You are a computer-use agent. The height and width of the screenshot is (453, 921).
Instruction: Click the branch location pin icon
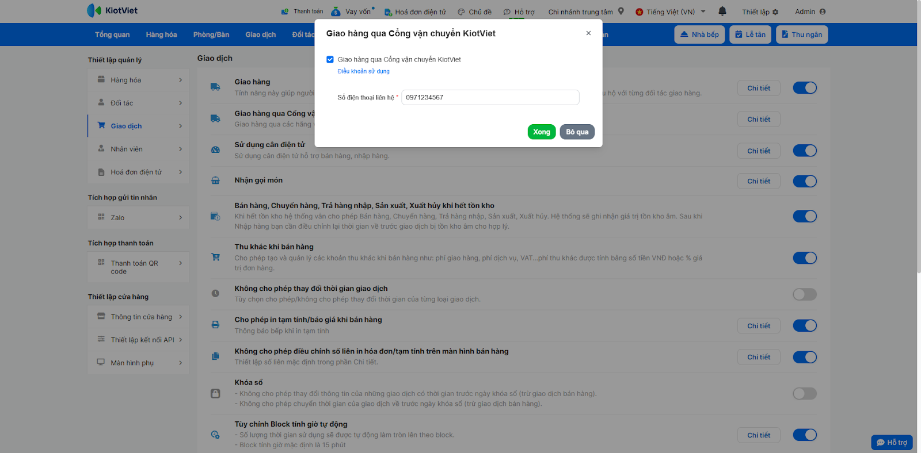click(621, 11)
